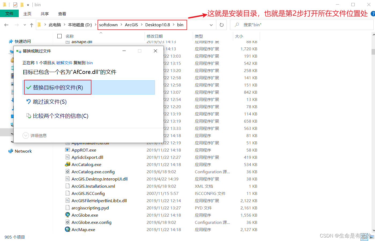Open the quick access toolbar dropdown
The image size is (375, 241).
(x=28, y=5)
